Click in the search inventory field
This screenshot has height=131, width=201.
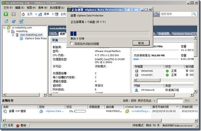[x=176, y=14]
